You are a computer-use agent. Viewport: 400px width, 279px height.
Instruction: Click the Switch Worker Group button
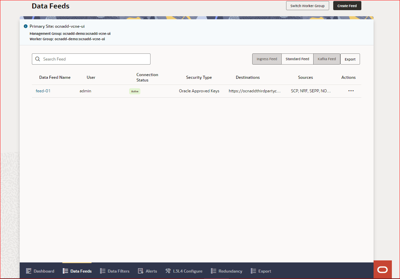tap(307, 5)
